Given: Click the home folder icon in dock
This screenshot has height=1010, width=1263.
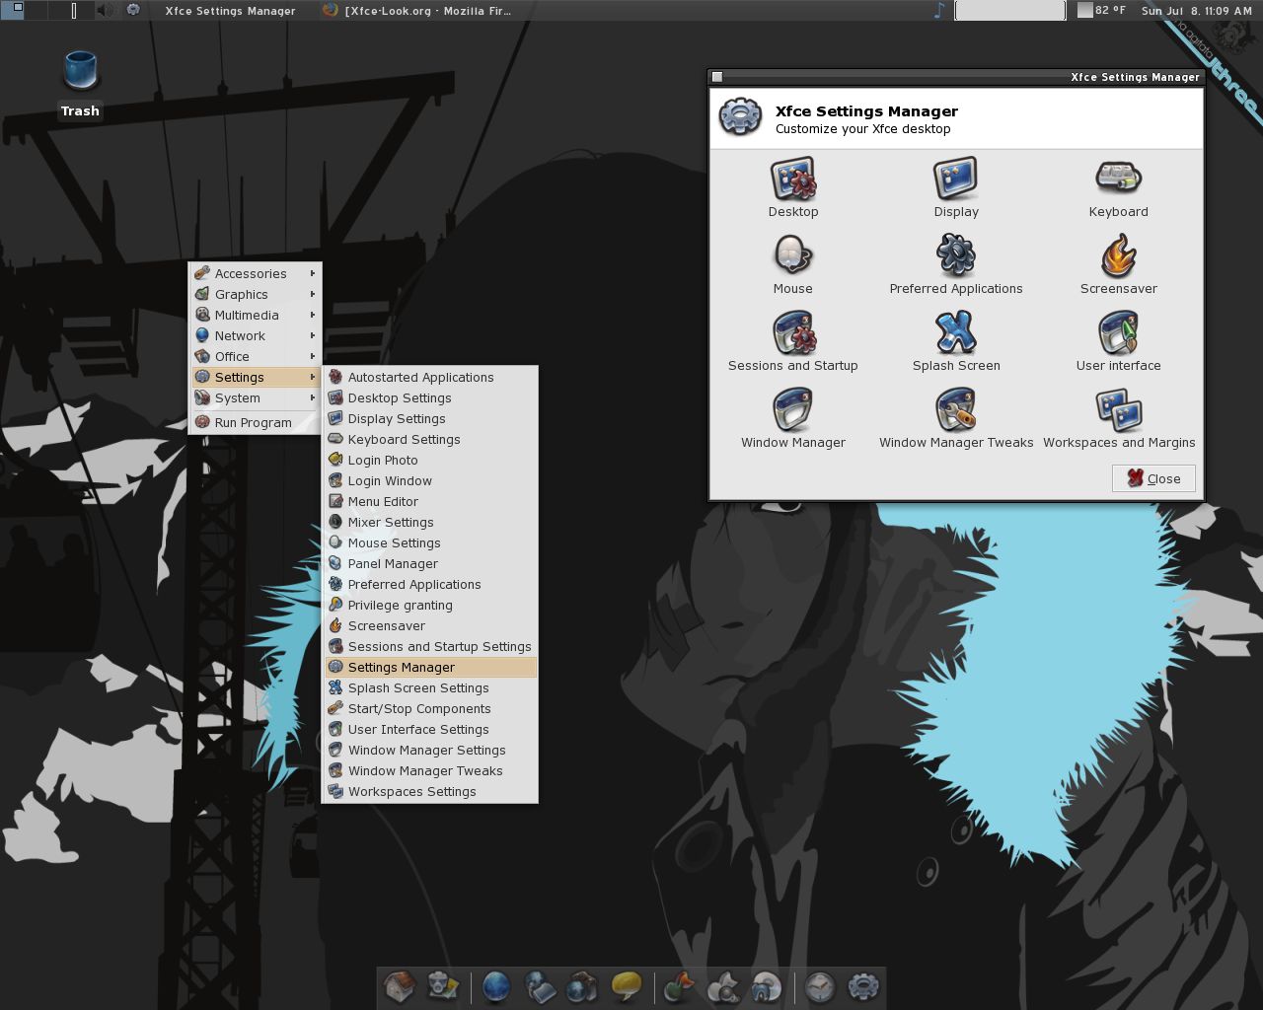Looking at the screenshot, I should (399, 986).
